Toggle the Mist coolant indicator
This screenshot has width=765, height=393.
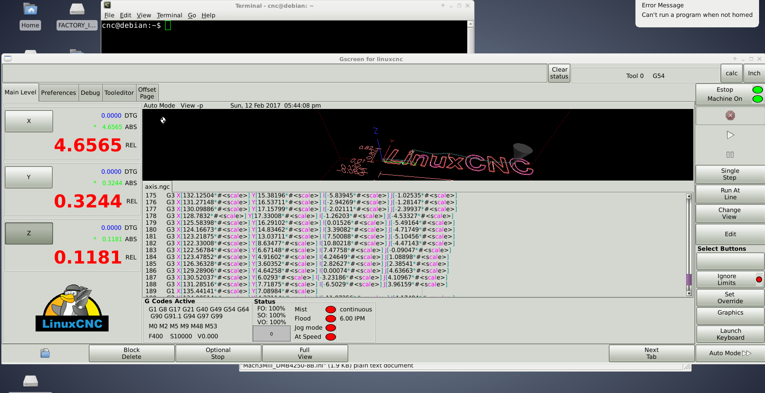(331, 310)
